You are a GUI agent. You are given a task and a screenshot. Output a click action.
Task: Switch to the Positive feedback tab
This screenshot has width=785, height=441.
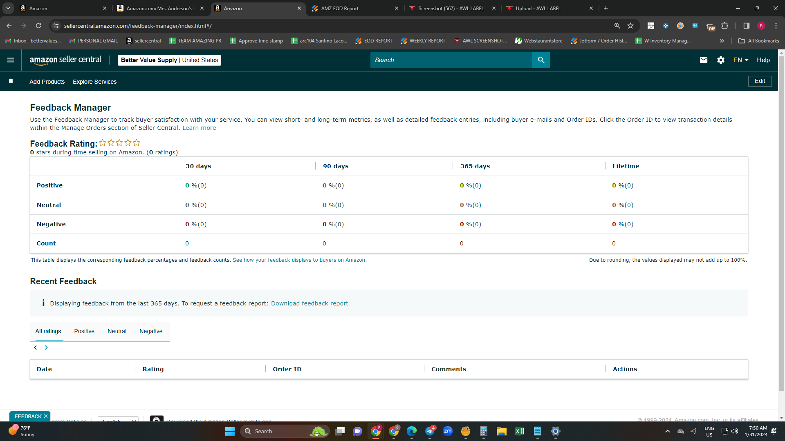[x=84, y=331]
